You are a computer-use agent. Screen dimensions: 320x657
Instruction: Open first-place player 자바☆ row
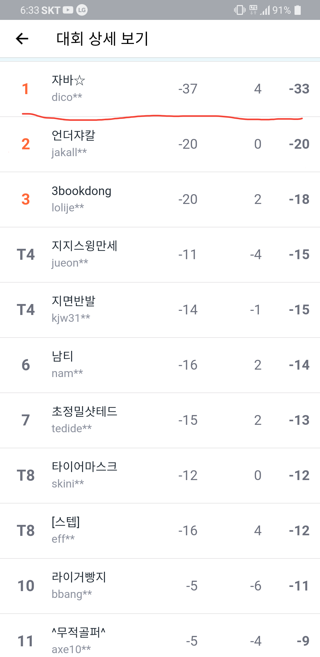tap(160, 89)
